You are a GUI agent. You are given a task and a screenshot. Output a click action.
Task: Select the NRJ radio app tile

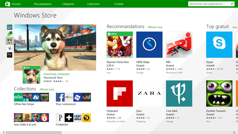tap(179, 45)
